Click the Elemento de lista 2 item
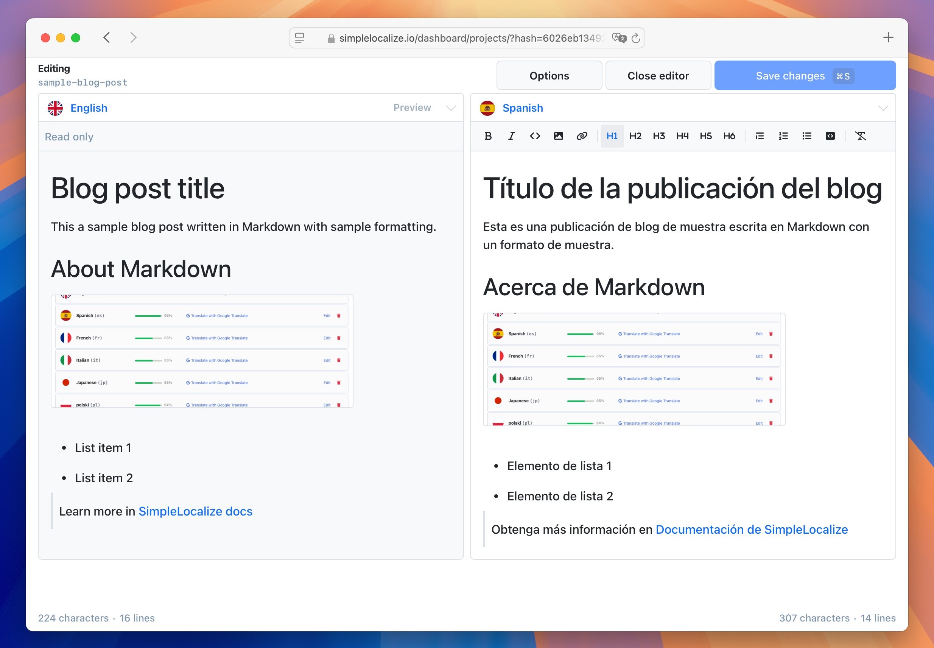 coord(560,496)
